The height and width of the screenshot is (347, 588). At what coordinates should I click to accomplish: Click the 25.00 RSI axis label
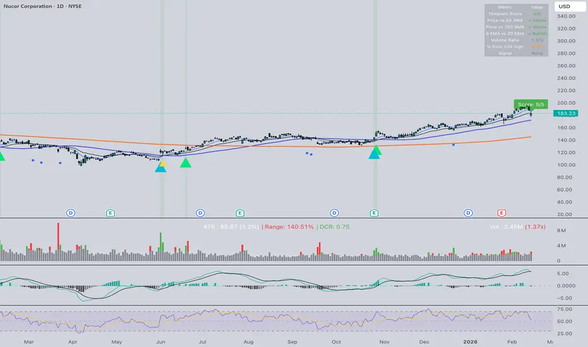pos(565,334)
